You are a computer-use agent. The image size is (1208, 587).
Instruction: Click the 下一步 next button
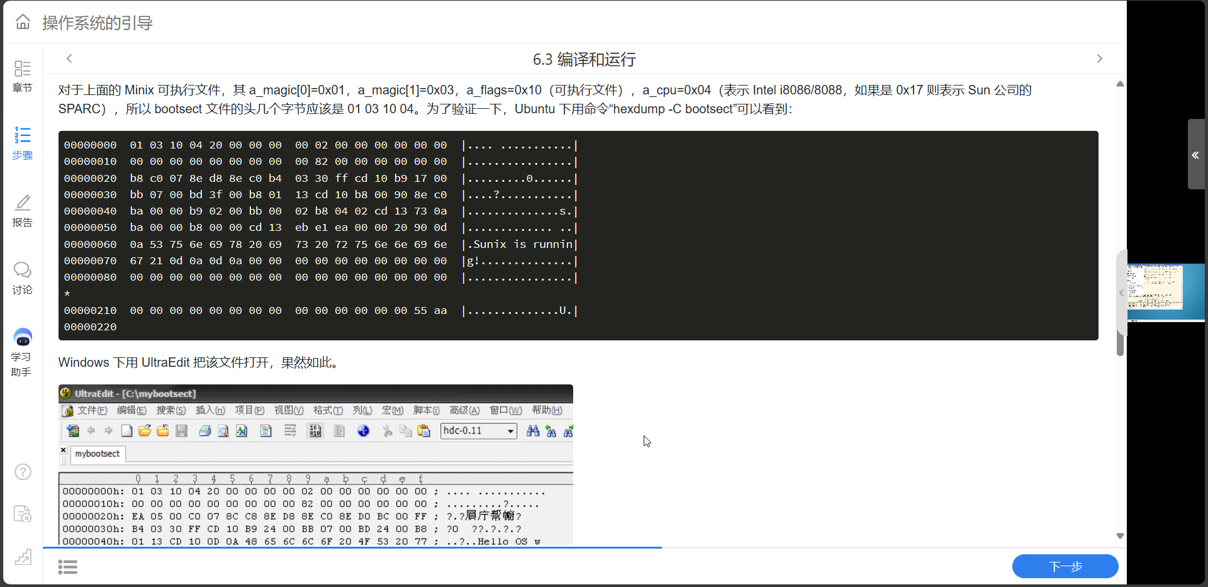coord(1065,566)
